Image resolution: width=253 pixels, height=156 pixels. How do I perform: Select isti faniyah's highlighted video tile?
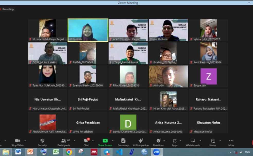tap(88, 30)
